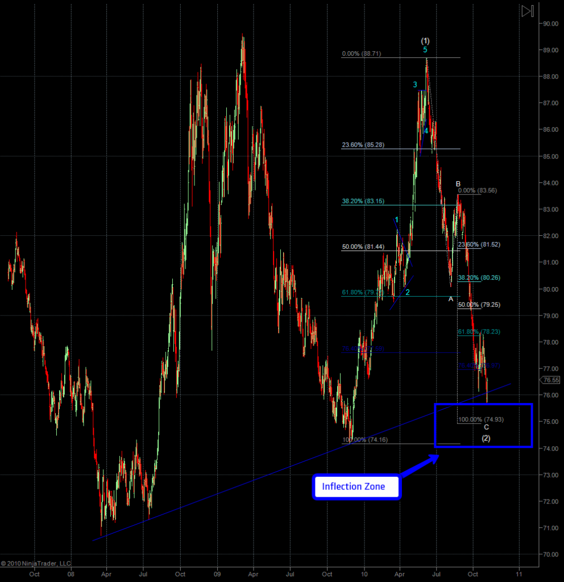The height and width of the screenshot is (582, 564).
Task: Click the white wave B label
Action: (458, 184)
